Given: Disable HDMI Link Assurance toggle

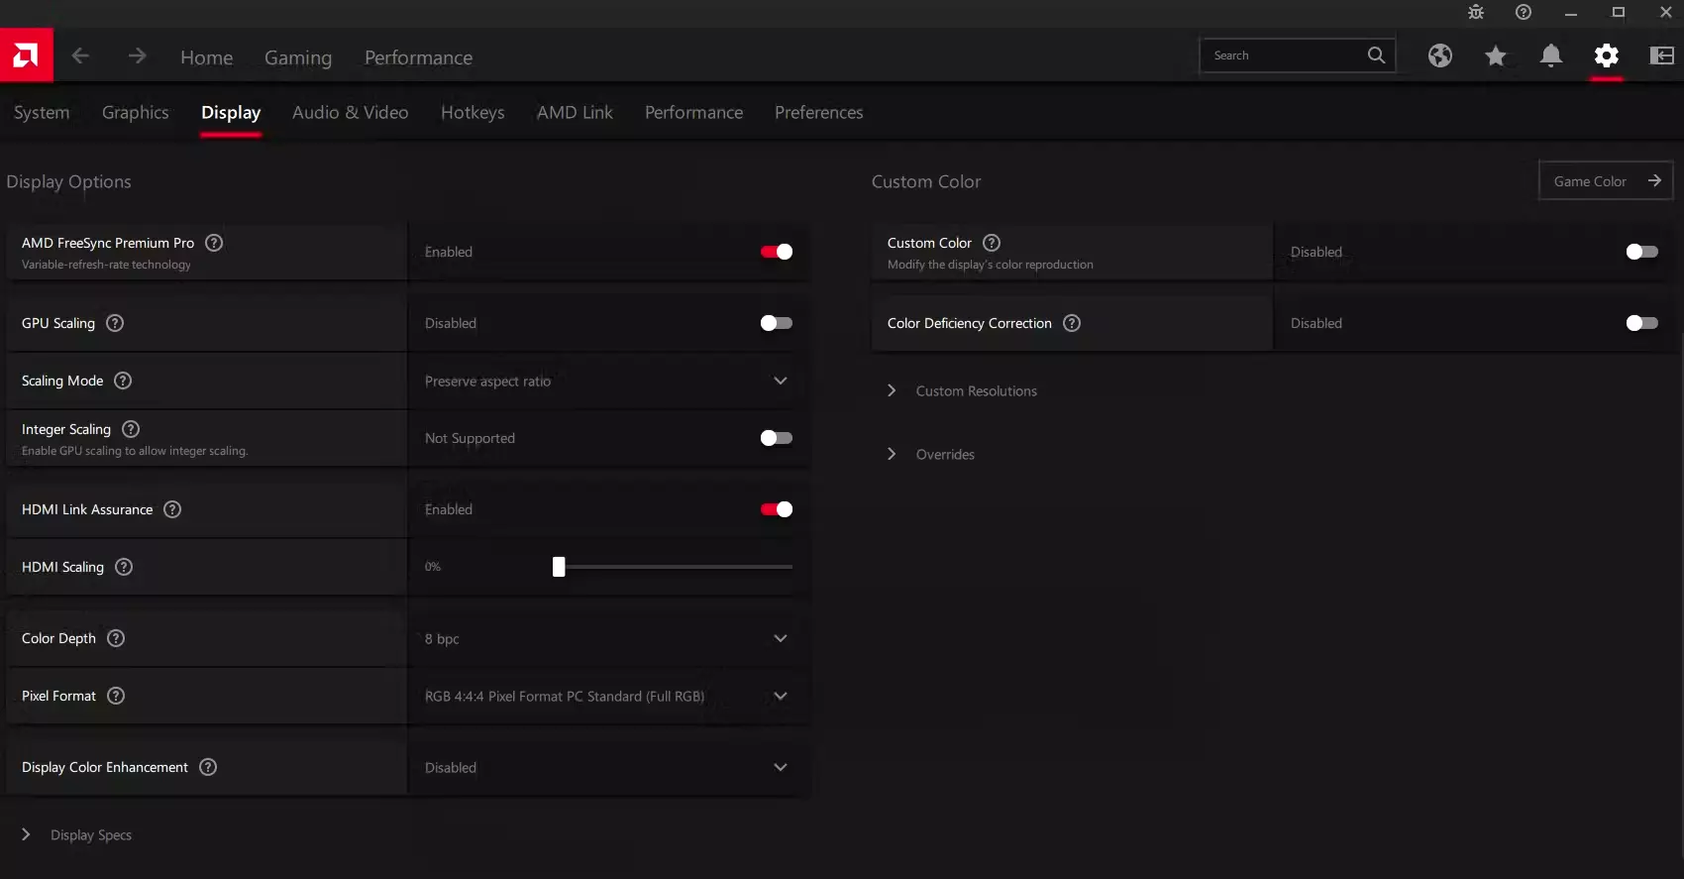Looking at the screenshot, I should tap(777, 509).
